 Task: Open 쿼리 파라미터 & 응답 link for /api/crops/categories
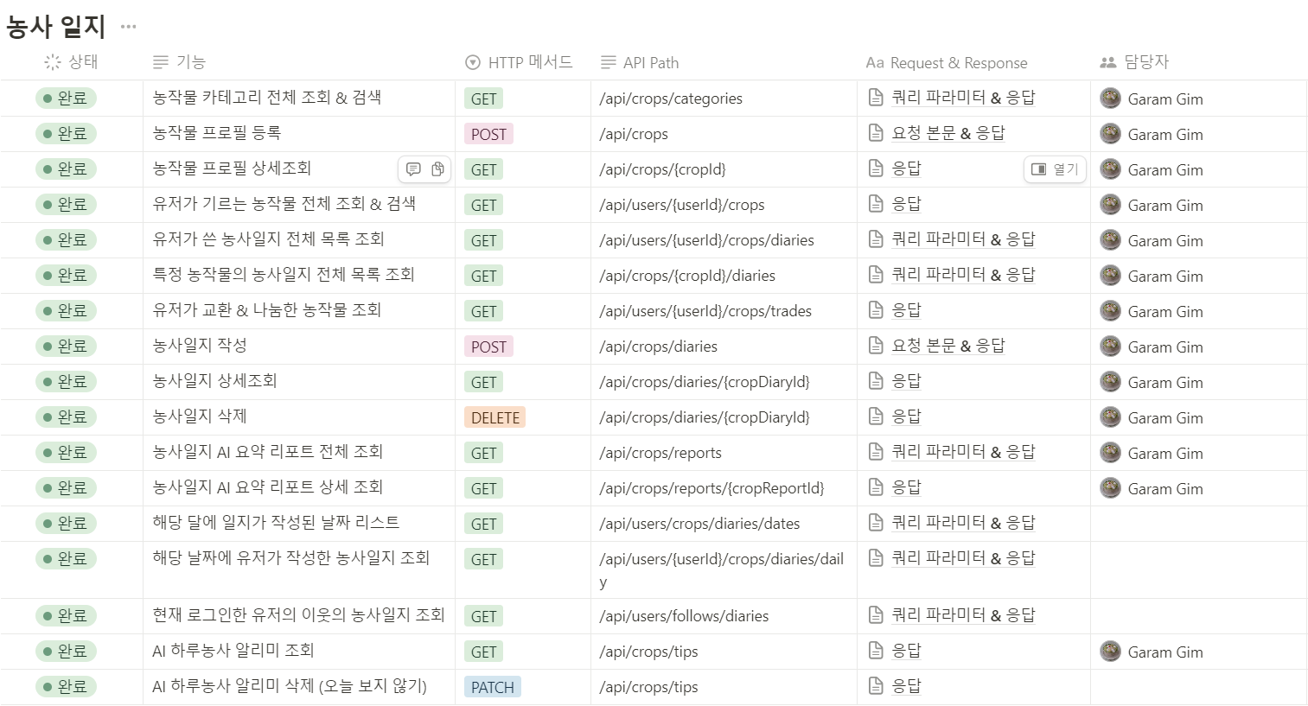click(963, 98)
